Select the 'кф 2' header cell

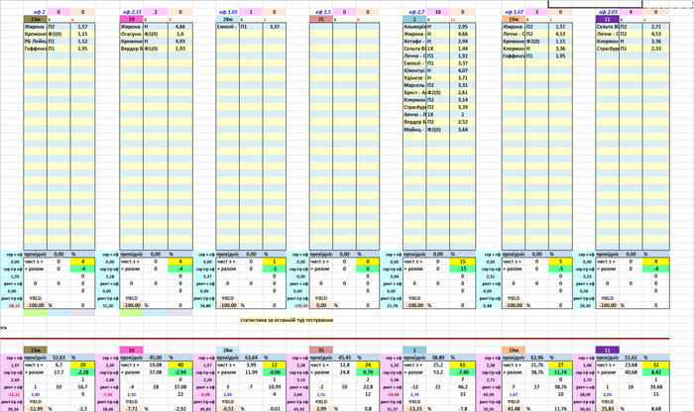(x=35, y=12)
